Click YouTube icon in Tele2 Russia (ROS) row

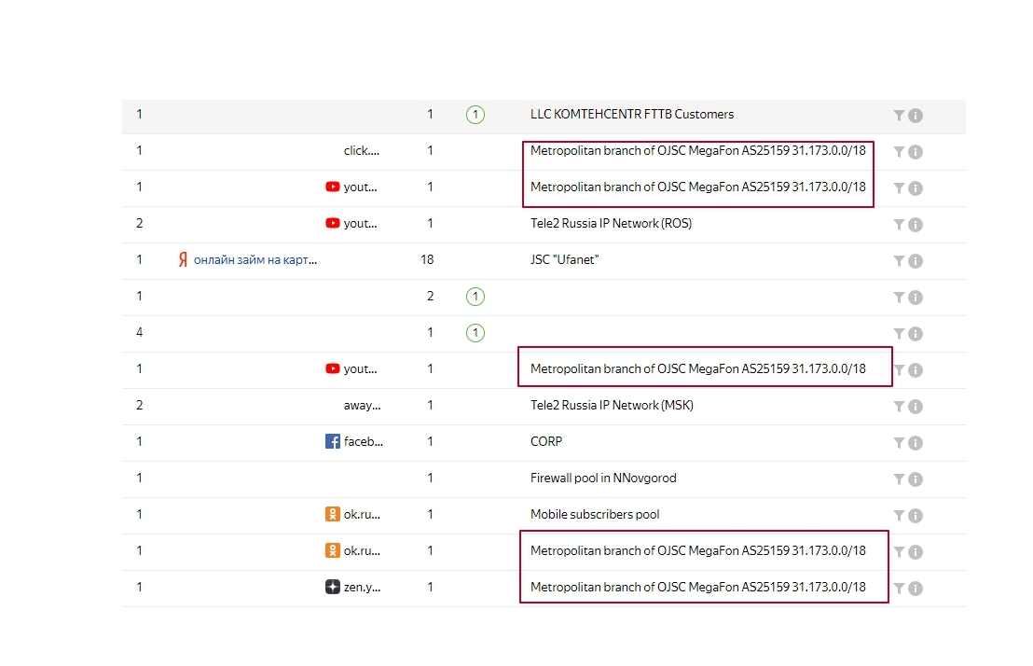click(333, 224)
